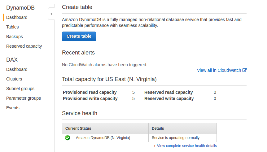Click the Current Status column header
Image resolution: width=267 pixels, height=152 pixels.
point(78,128)
